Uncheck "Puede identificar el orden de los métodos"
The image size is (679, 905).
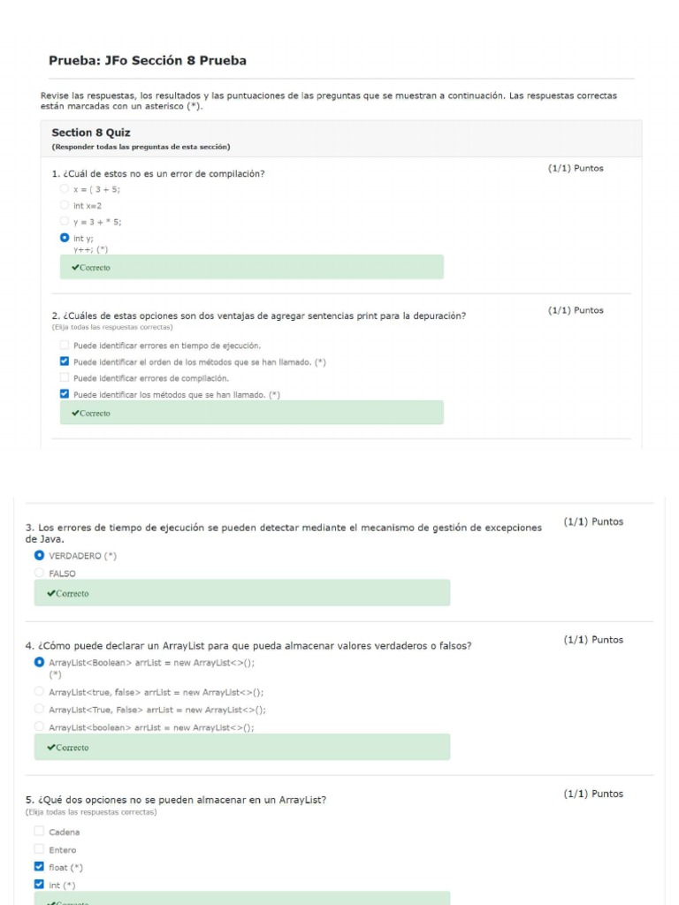(65, 361)
